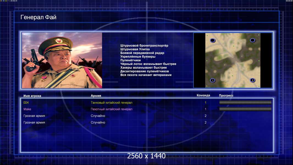This screenshot has width=293, height=165.
Task: Click start position marker 2 on minimap
Action: [x=252, y=80]
